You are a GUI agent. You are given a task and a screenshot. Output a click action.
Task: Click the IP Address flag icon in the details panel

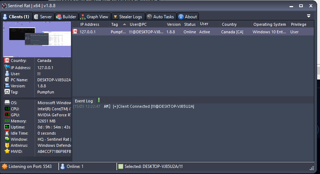point(7,67)
